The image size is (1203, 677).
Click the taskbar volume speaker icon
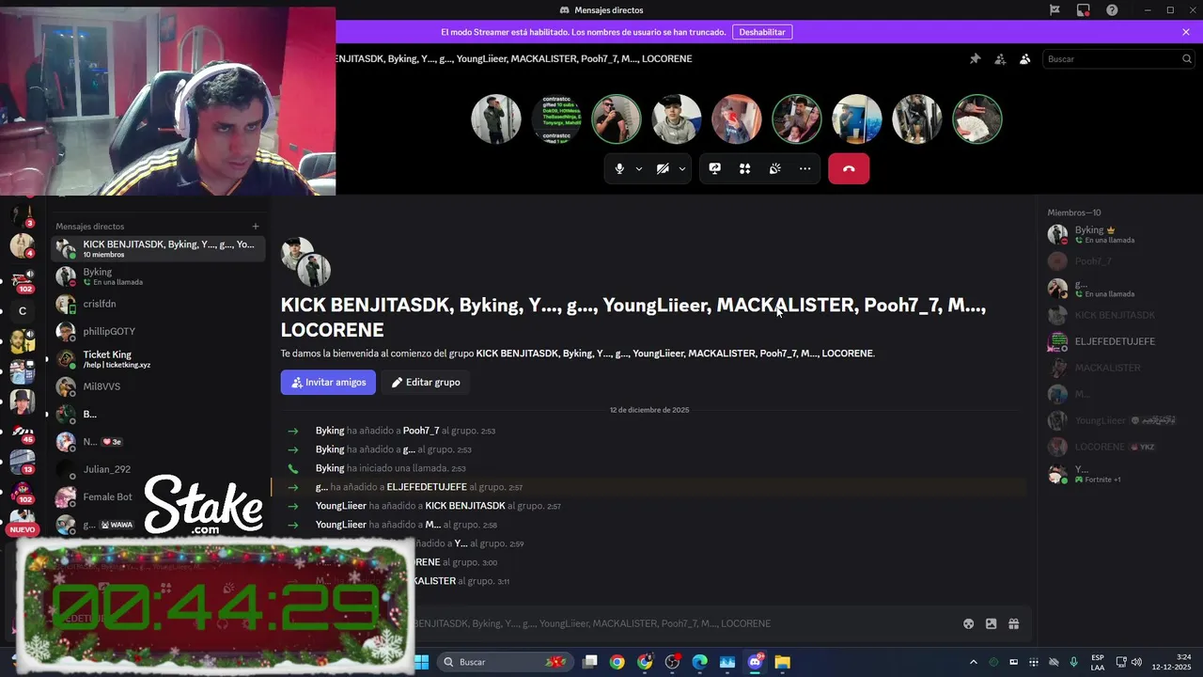point(1137,662)
